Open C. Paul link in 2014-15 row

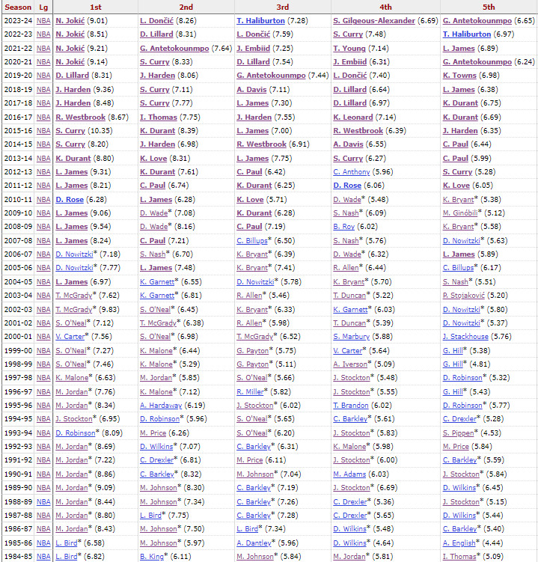456,144
